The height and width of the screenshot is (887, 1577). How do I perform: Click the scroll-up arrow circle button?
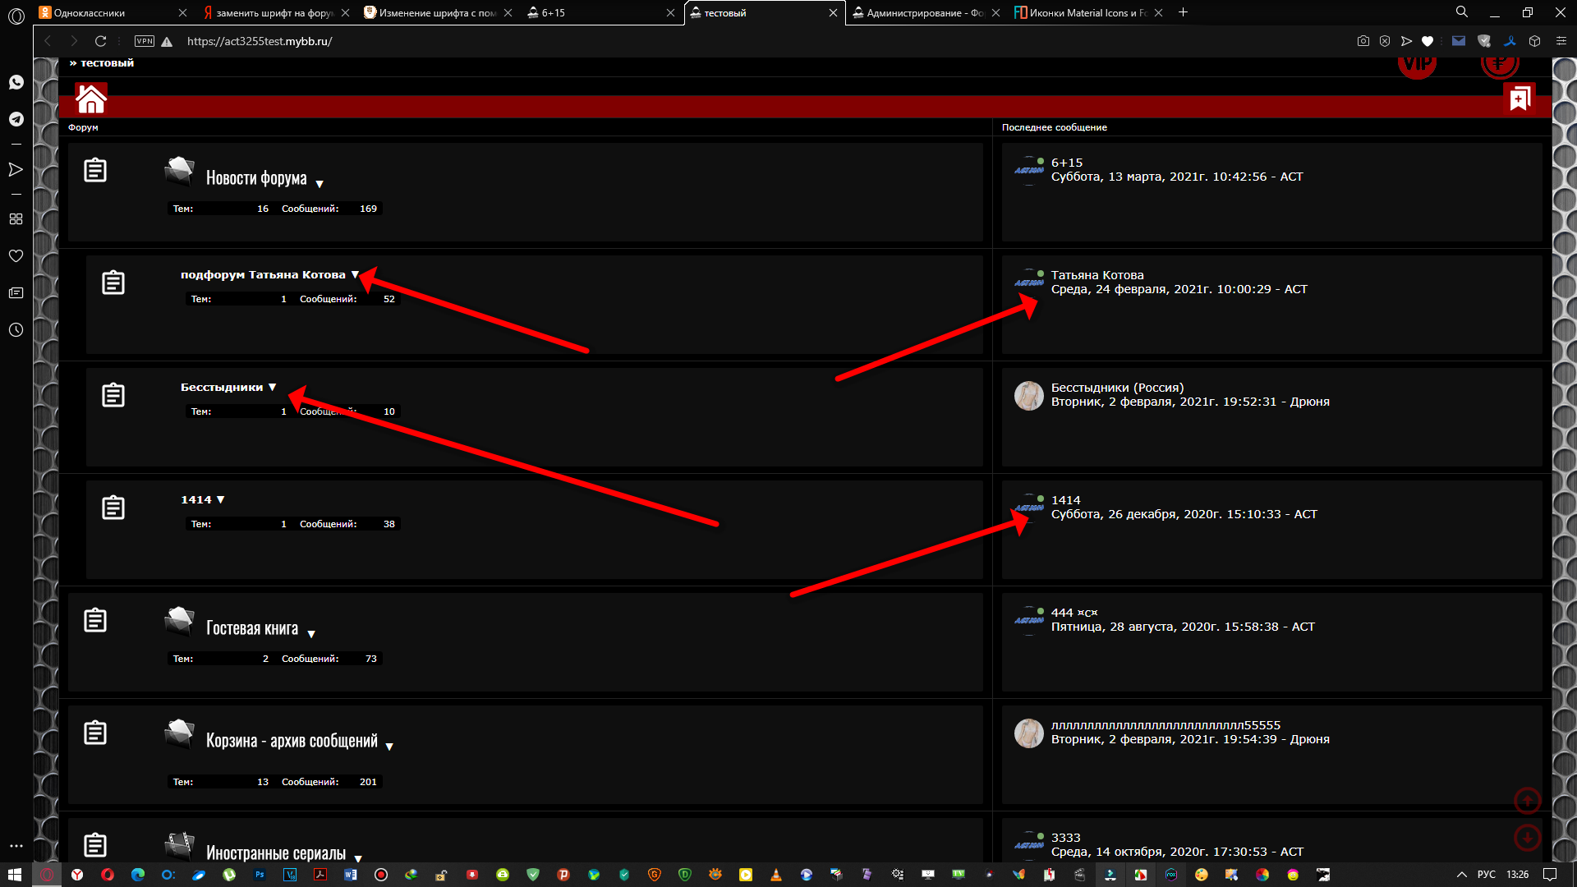coord(1527,800)
